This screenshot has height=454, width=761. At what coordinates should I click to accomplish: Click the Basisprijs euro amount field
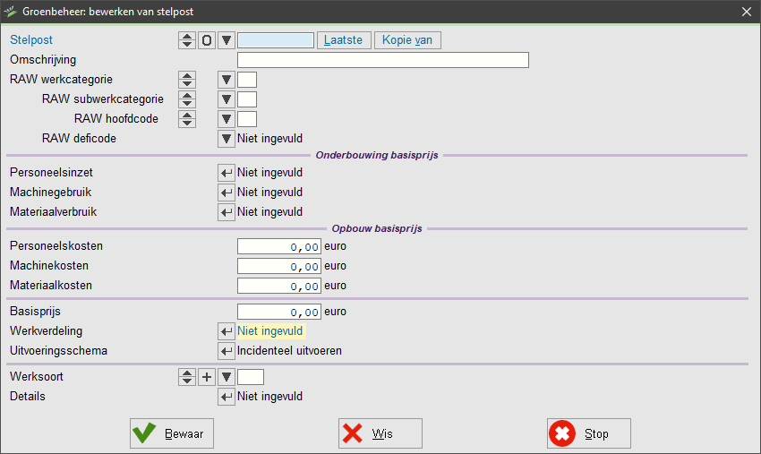click(278, 312)
